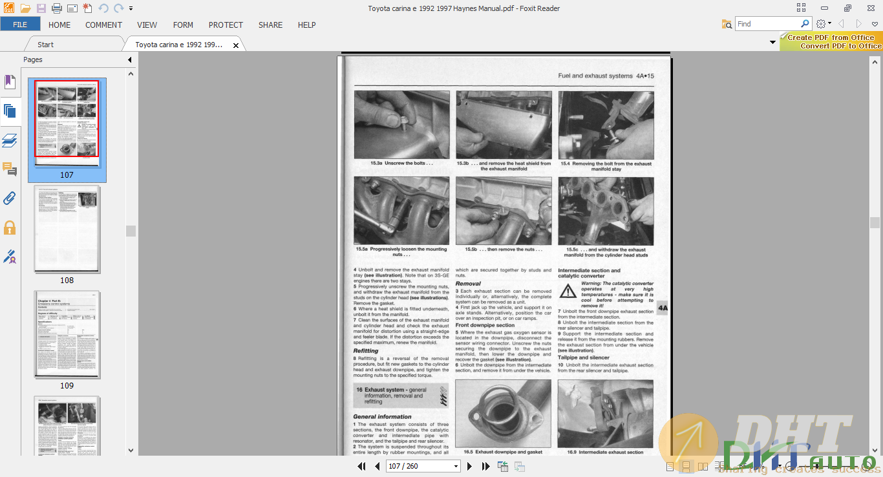This screenshot has height=477, width=883.
Task: Open the FORM ribbon tab
Action: coord(183,25)
